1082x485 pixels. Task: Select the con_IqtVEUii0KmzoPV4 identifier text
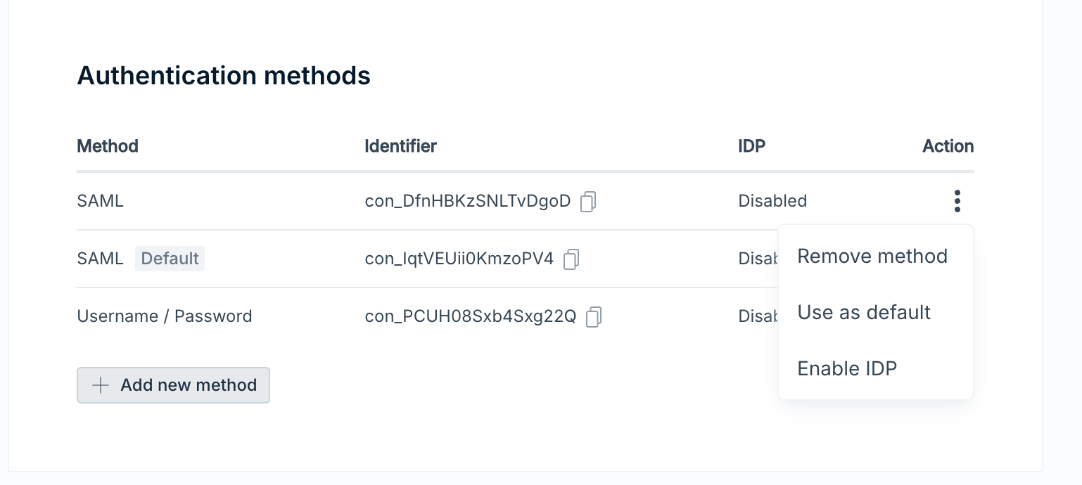pyautogui.click(x=459, y=259)
